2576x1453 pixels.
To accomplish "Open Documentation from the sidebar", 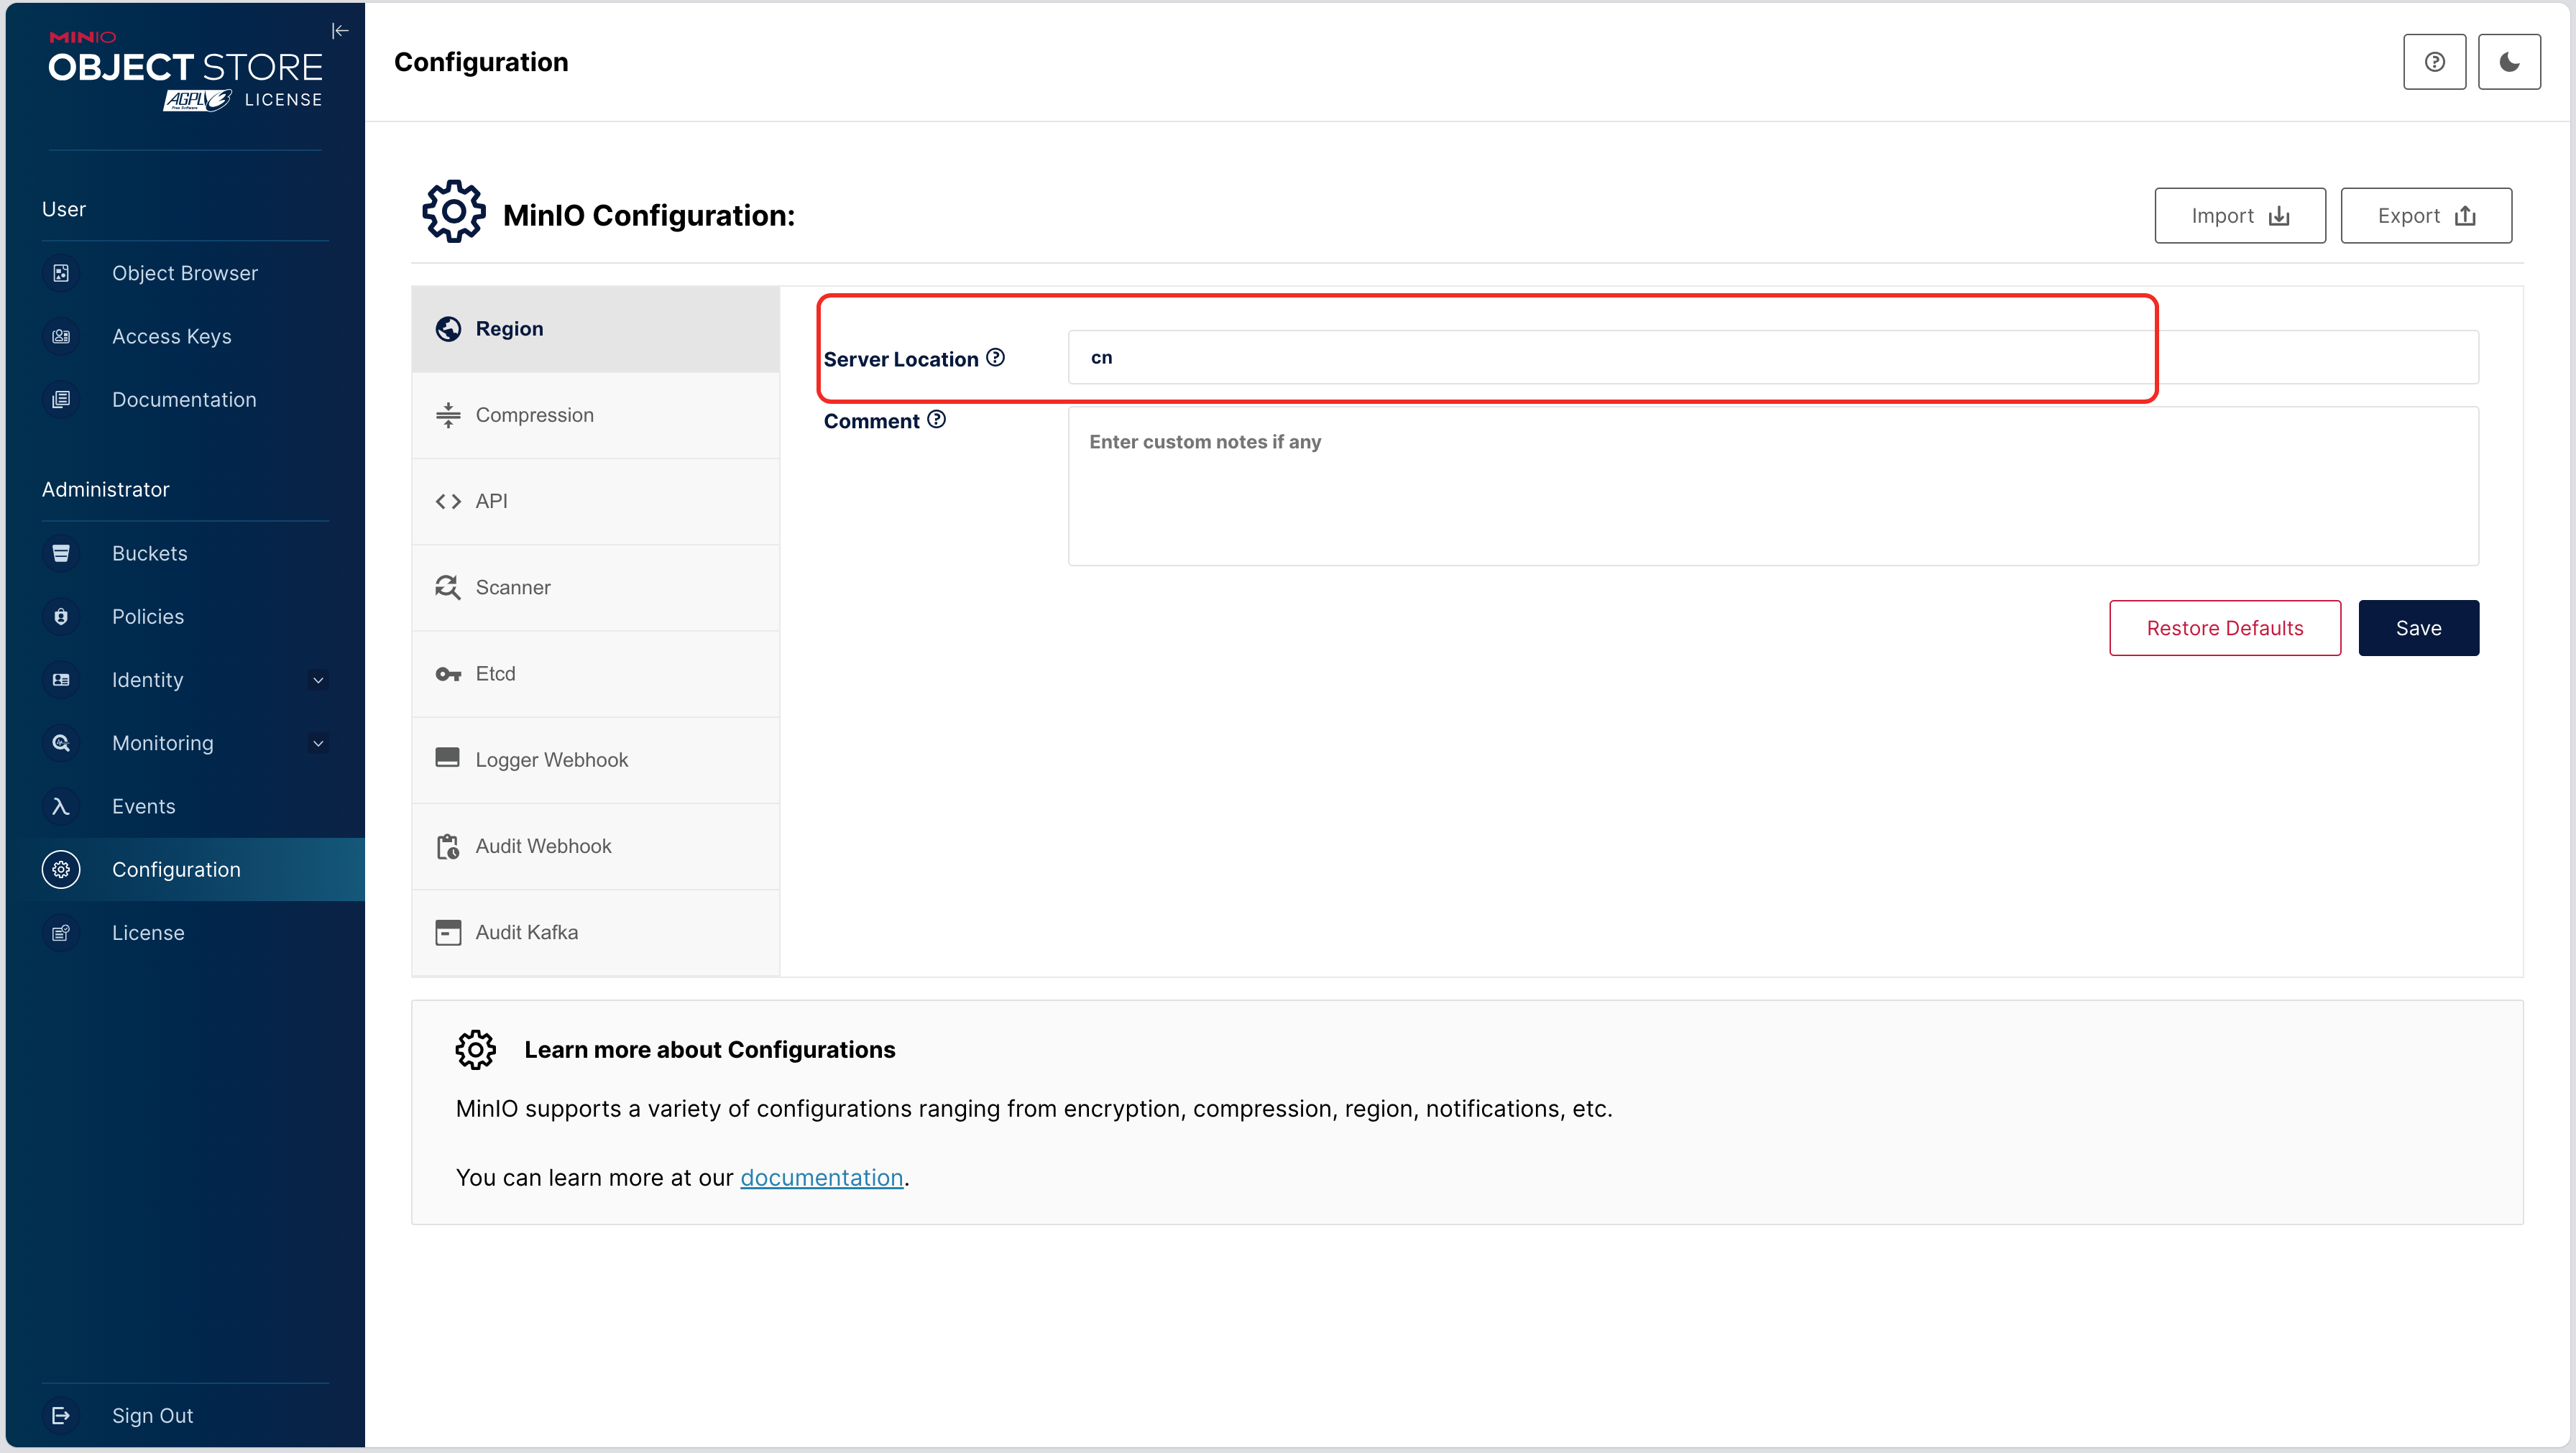I will pyautogui.click(x=185, y=399).
